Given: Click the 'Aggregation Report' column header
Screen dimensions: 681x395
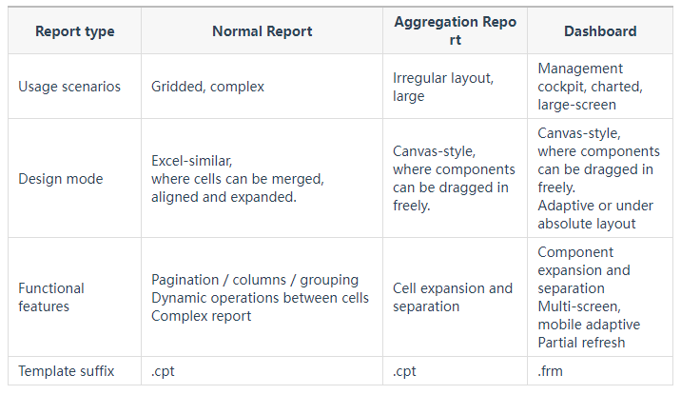Looking at the screenshot, I should (456, 31).
